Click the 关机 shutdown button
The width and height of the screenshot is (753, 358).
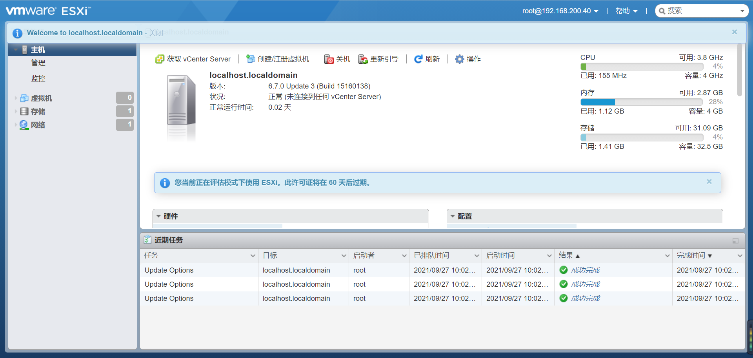337,59
